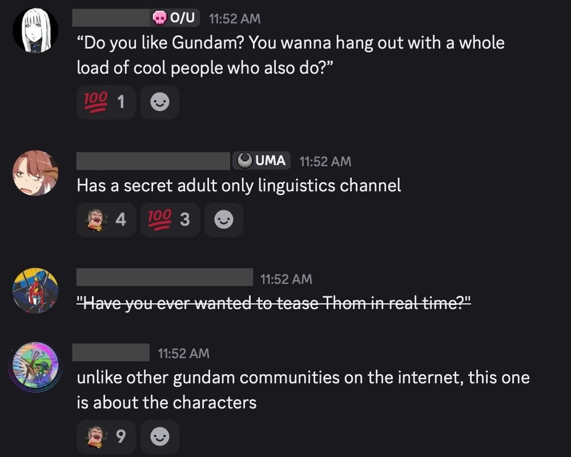The image size is (571, 457).
Task: Toggle the shouting man reaction with count 9
Action: [x=106, y=436]
